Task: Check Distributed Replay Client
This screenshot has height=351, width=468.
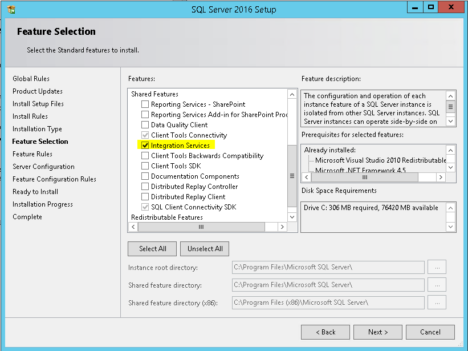Action: click(x=145, y=196)
